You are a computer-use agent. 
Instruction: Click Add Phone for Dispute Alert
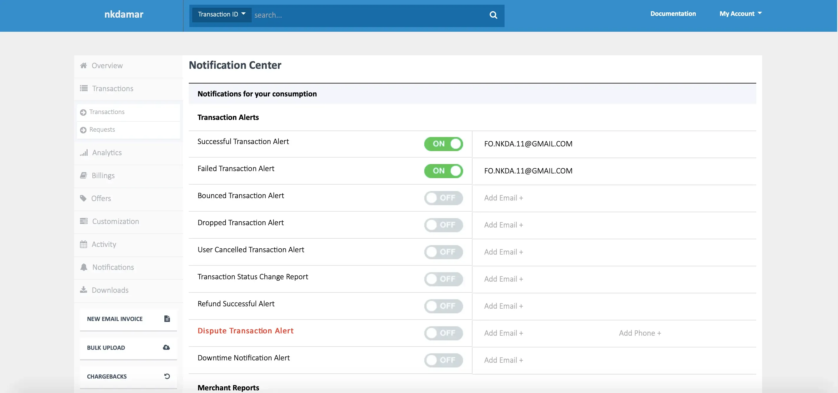(640, 333)
